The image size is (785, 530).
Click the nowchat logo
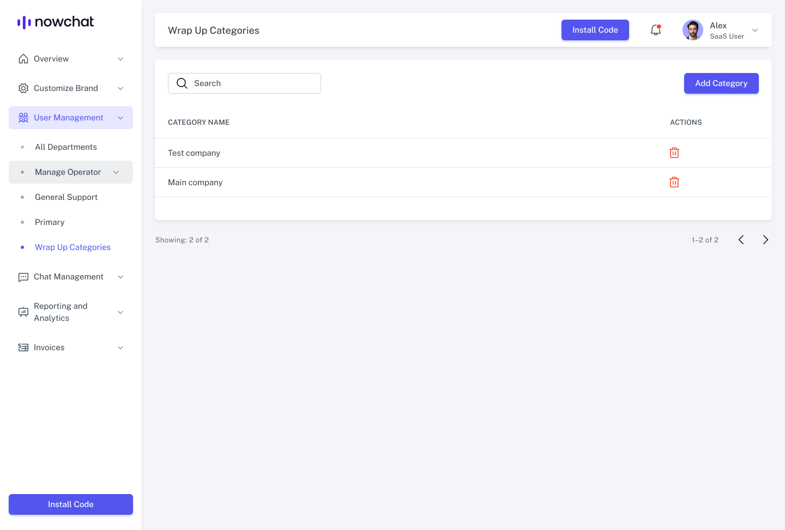click(x=56, y=22)
